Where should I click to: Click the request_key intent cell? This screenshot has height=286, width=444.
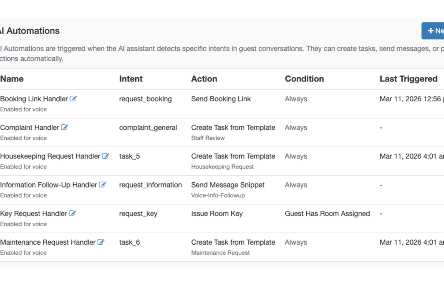click(138, 214)
